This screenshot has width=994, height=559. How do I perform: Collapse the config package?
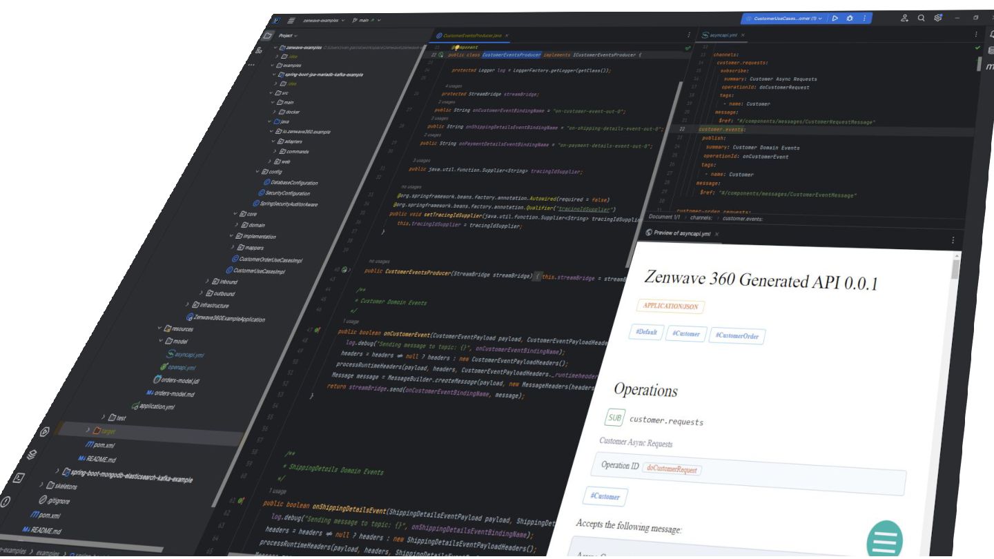click(257, 171)
